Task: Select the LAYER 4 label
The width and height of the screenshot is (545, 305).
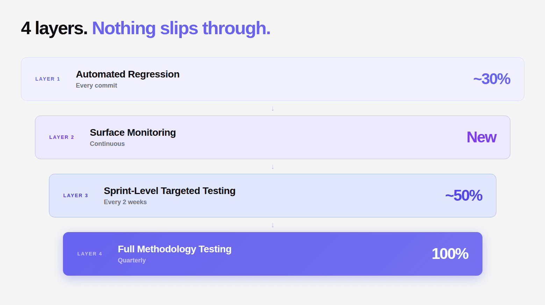Action: 89,254
